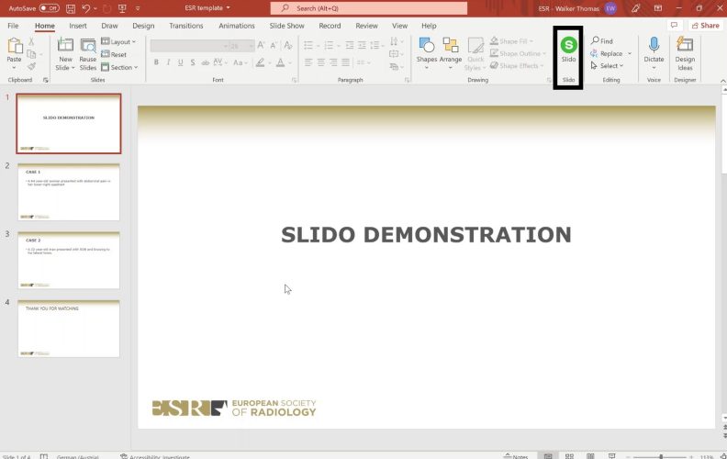
Task: Toggle Underline formatting
Action: pos(180,62)
